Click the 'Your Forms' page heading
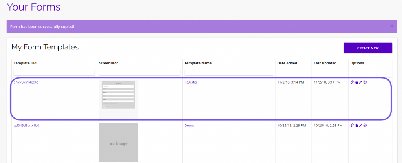This screenshot has width=402, height=163. 34,7
